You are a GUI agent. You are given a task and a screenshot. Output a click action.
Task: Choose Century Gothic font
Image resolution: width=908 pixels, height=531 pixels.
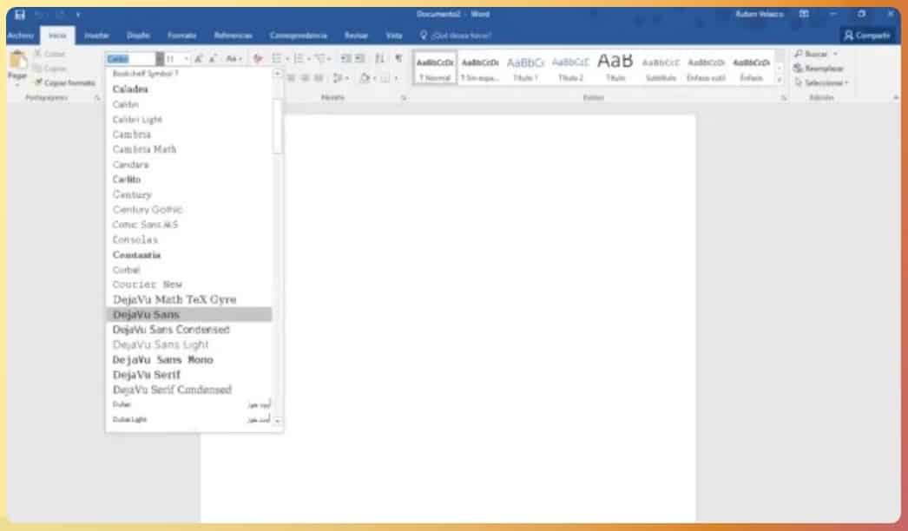click(x=188, y=210)
